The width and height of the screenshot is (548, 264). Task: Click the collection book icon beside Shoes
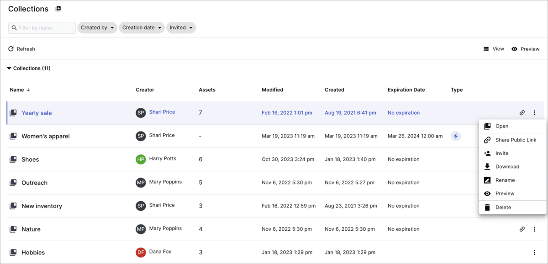click(12, 159)
